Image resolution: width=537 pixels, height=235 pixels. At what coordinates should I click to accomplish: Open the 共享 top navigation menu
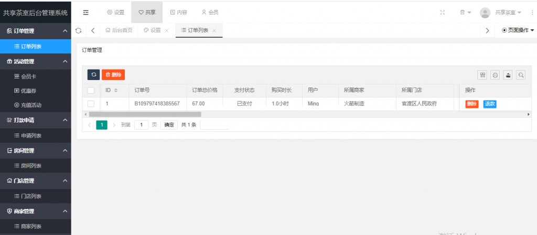click(x=147, y=12)
